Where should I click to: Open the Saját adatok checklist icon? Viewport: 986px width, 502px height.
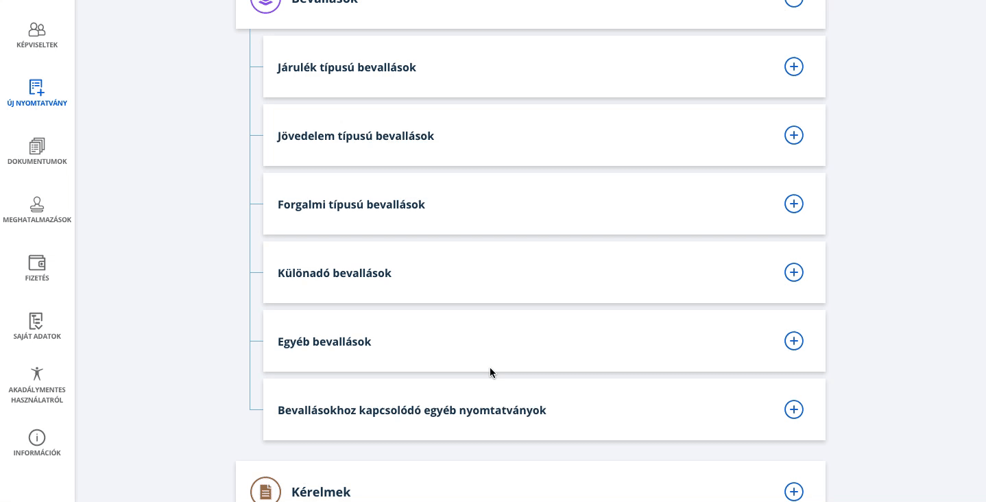(x=37, y=321)
